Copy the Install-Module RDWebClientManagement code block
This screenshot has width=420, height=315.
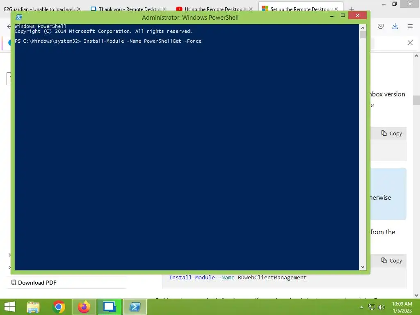point(392,260)
